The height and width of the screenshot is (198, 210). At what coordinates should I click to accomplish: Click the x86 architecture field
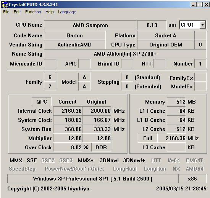point(192,179)
